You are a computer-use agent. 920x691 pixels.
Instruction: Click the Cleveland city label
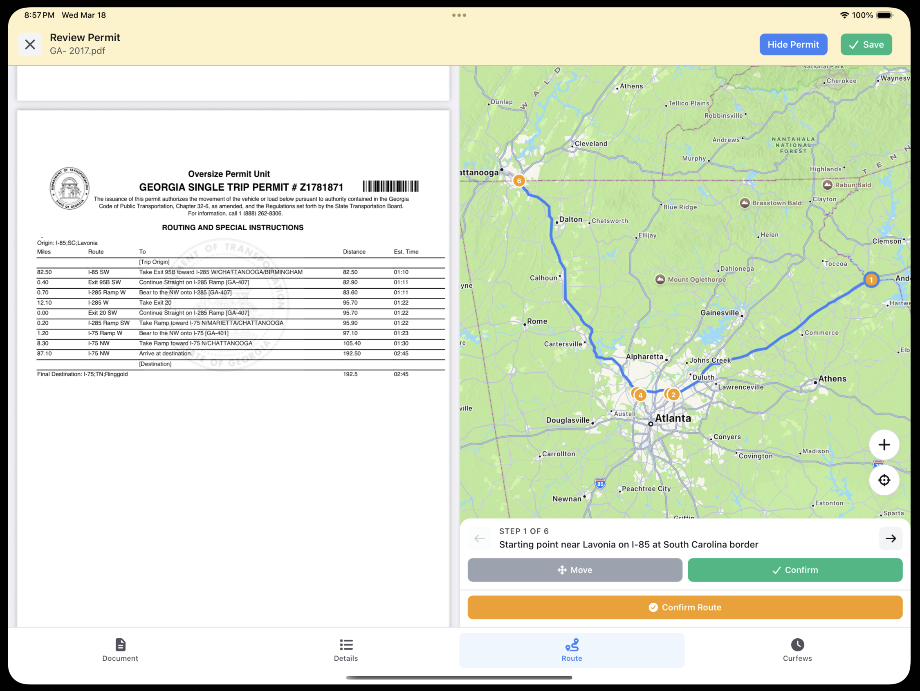pyautogui.click(x=590, y=144)
